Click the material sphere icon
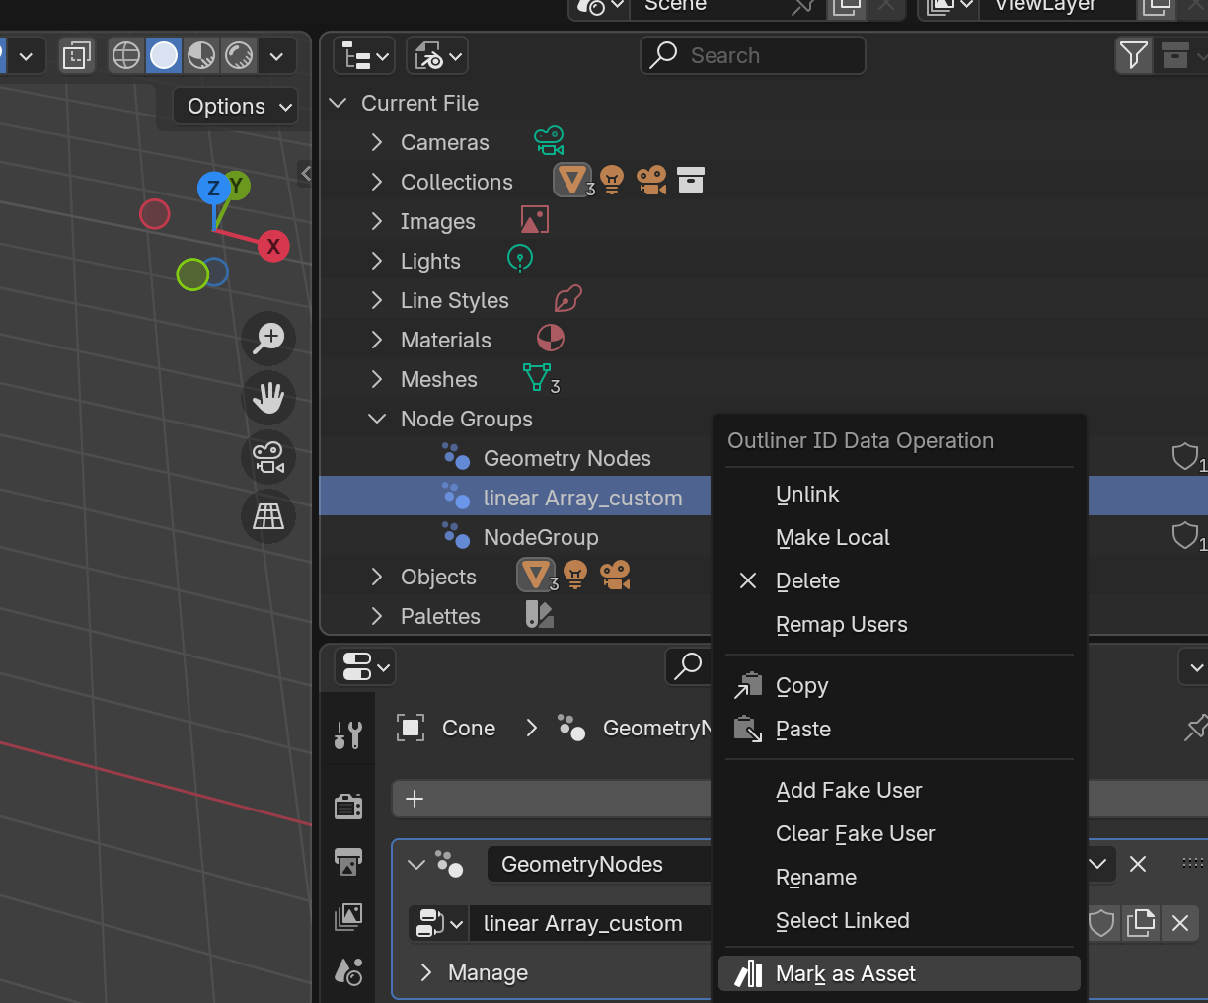Screen dimensions: 1208x1003 point(551,339)
